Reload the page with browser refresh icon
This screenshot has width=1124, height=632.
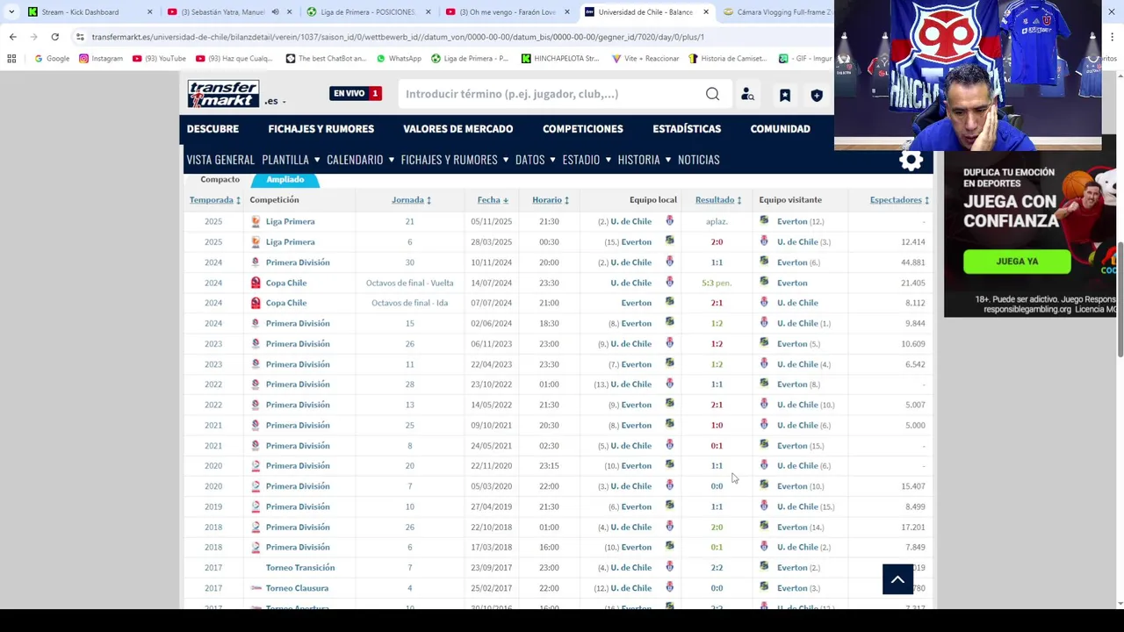pos(54,37)
